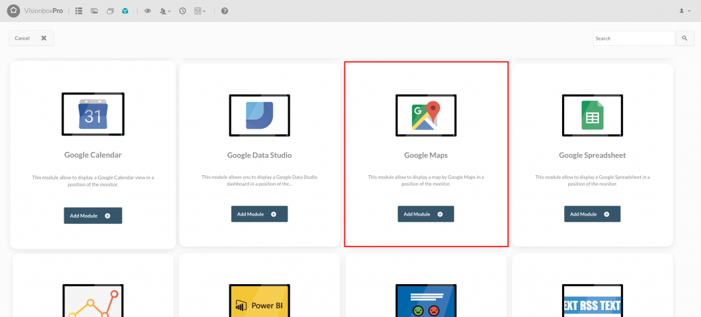Viewport: 701px width, 317px height.
Task: Click the Google Calendar title text
Action: click(93, 155)
